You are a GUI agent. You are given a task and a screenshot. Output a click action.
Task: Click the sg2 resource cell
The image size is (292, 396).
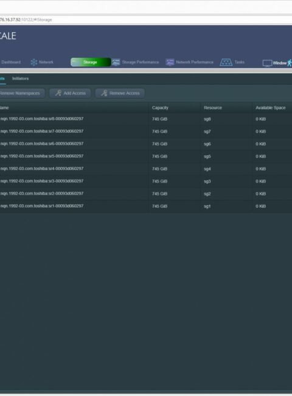point(207,194)
